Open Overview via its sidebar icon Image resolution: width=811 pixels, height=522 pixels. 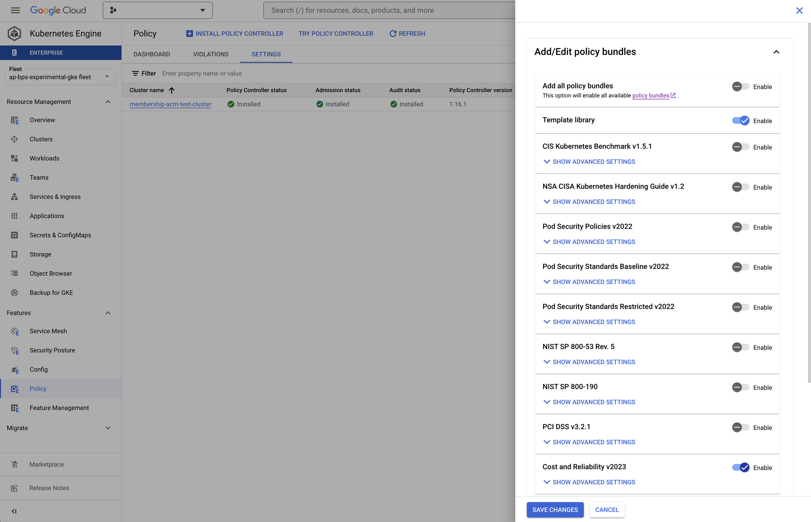click(x=14, y=120)
